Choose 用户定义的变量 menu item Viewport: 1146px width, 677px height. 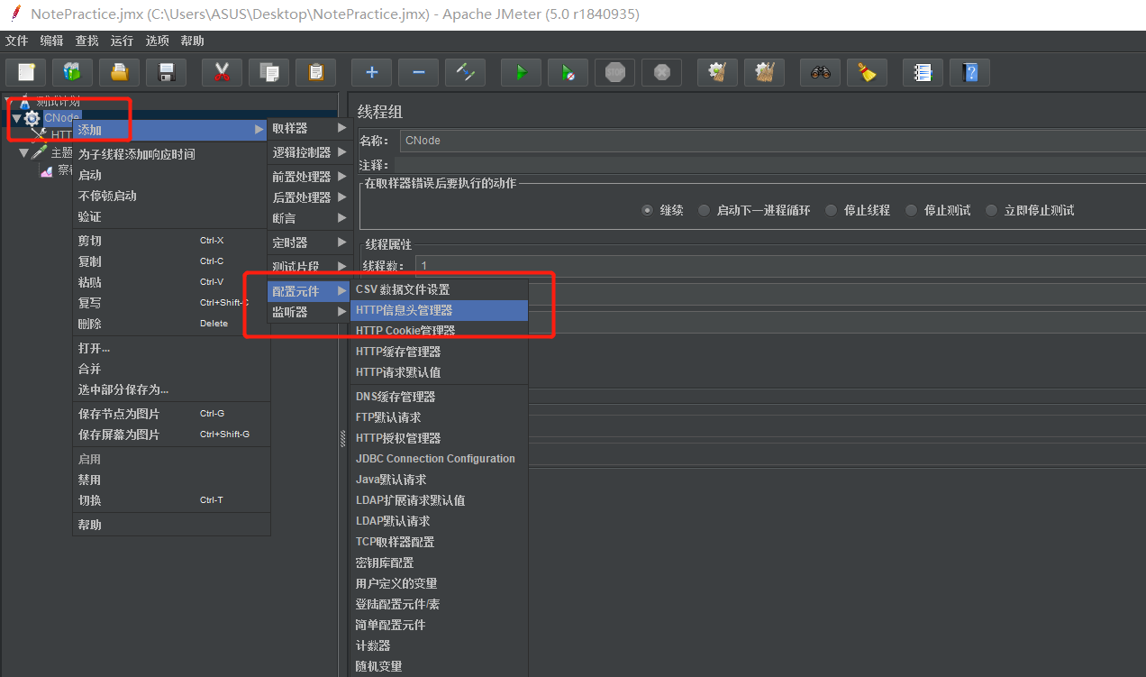(x=439, y=583)
